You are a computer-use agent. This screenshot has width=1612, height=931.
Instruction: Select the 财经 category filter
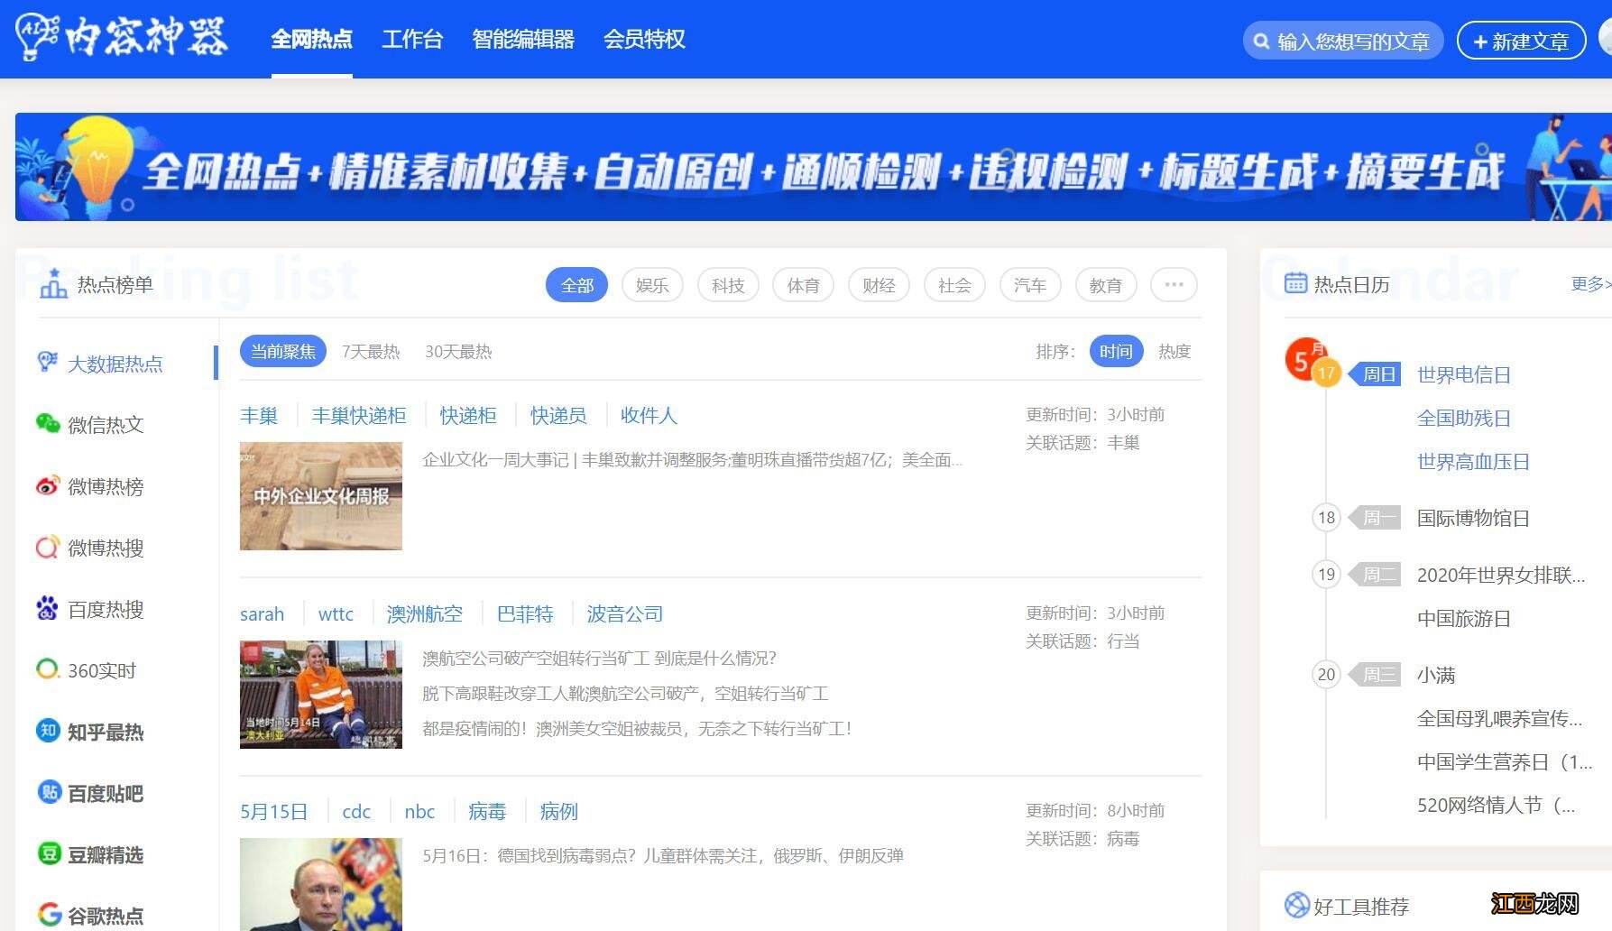[879, 285]
